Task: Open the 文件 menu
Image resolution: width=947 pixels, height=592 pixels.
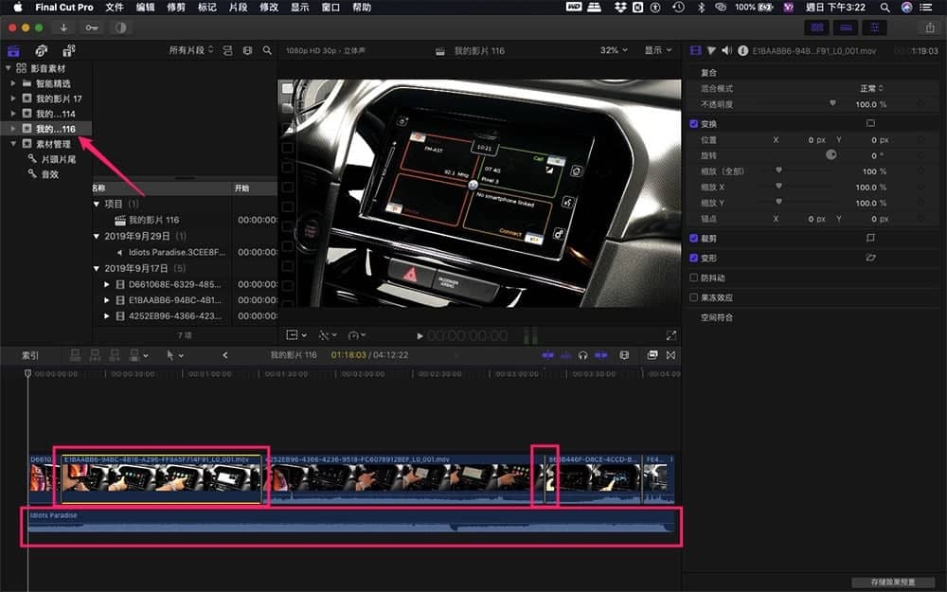Action: [115, 8]
